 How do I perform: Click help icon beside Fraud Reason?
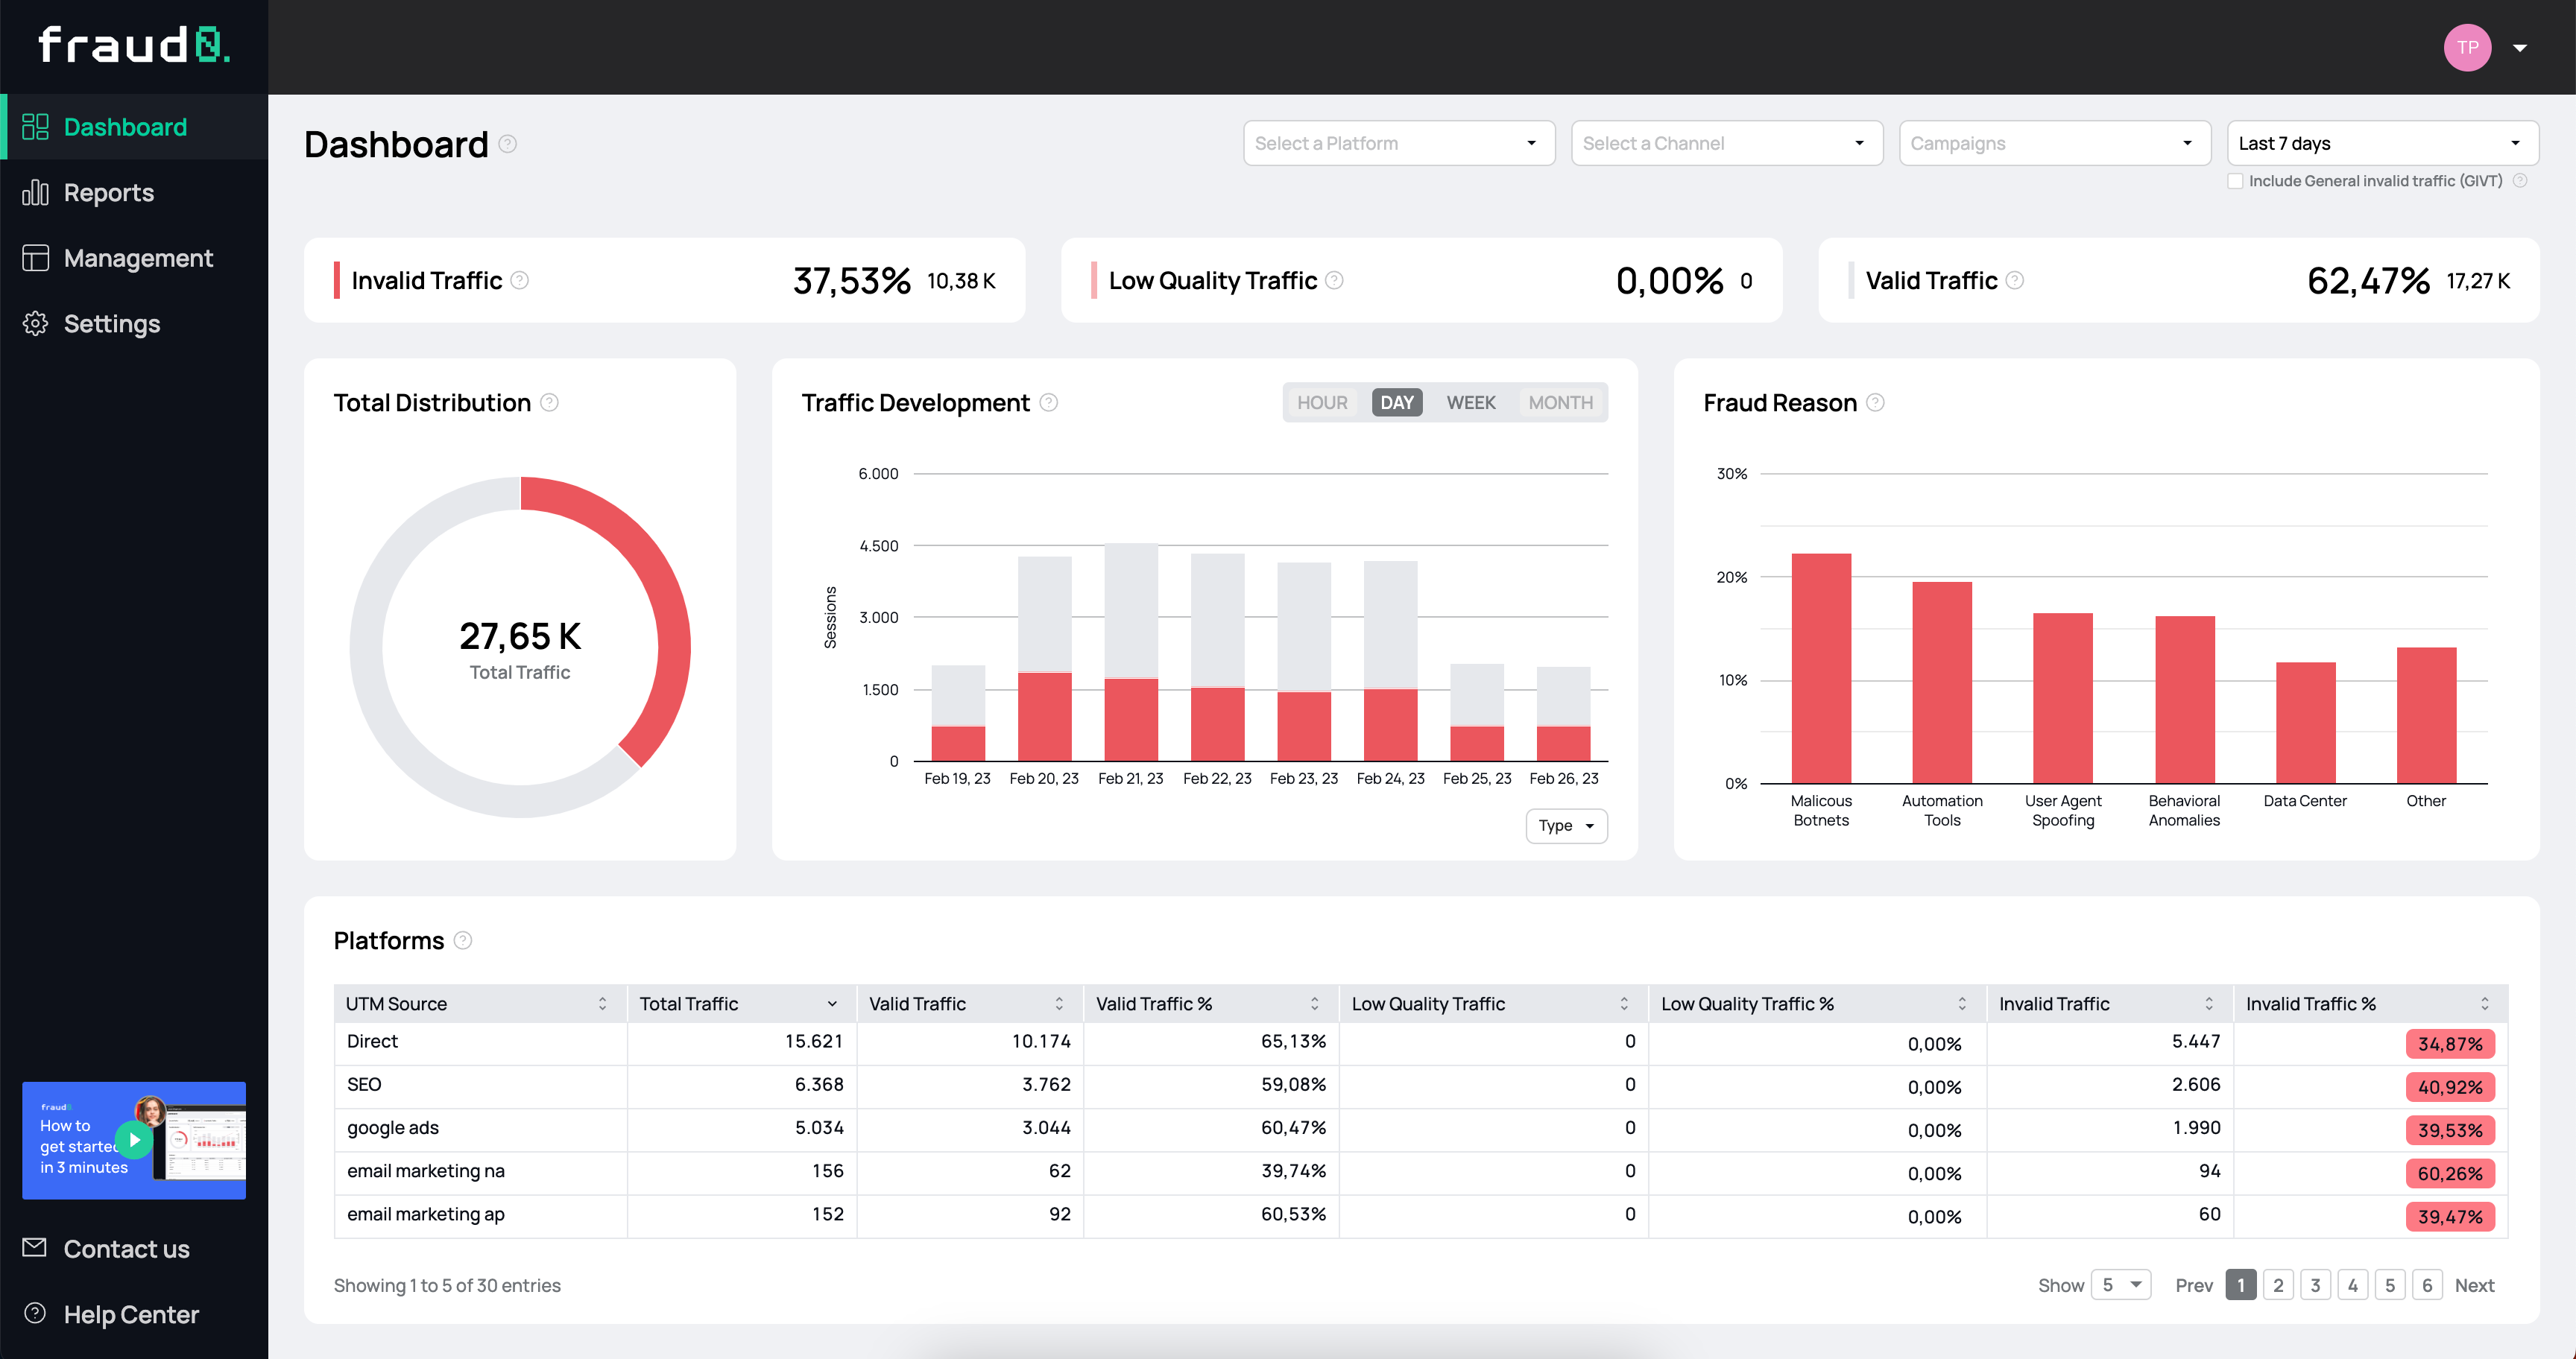click(1875, 402)
